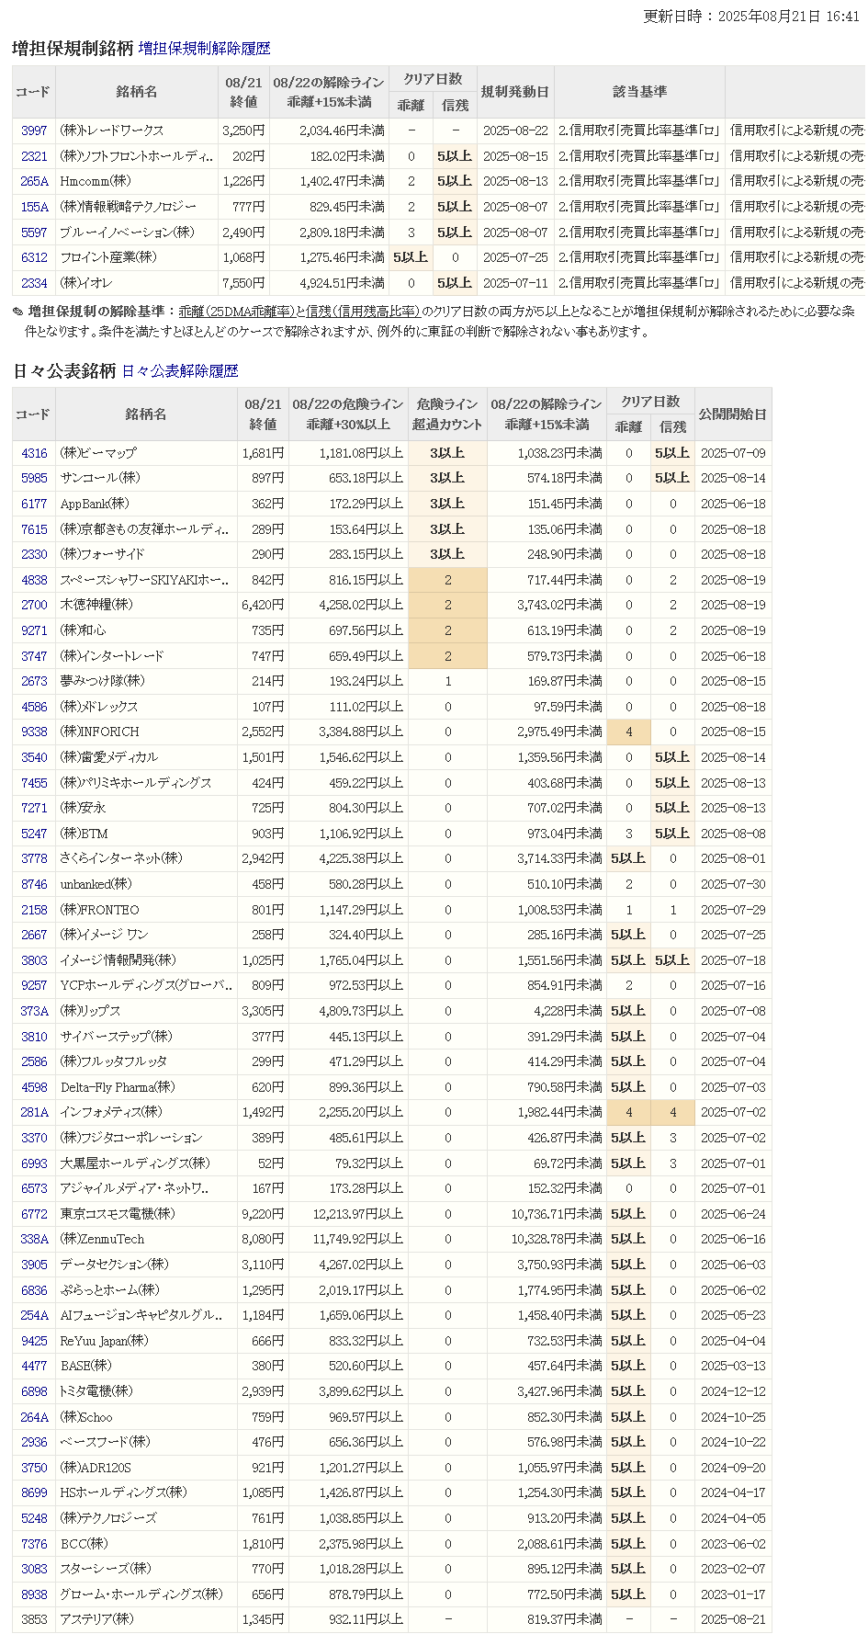
Task: Open stock code 6312 link
Action: pos(34,257)
